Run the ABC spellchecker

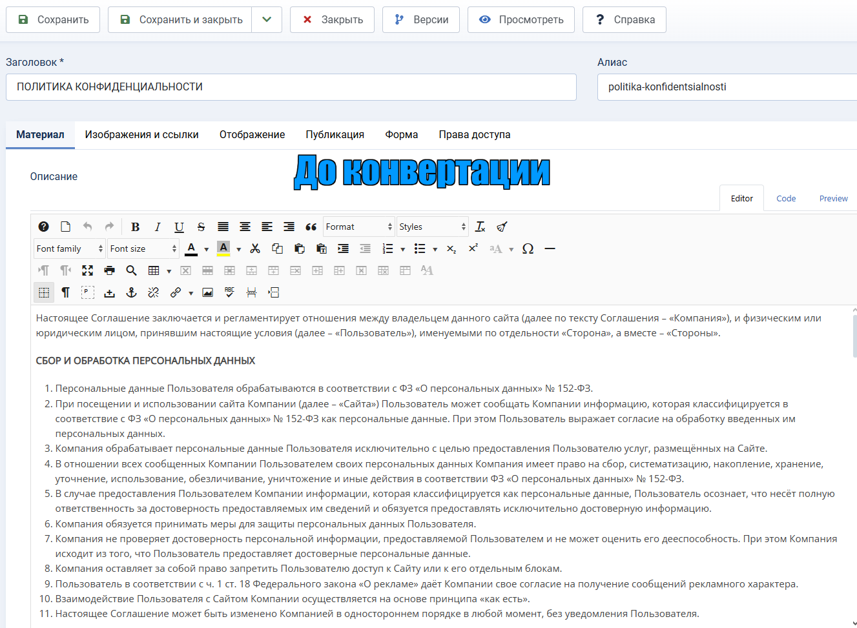(230, 292)
